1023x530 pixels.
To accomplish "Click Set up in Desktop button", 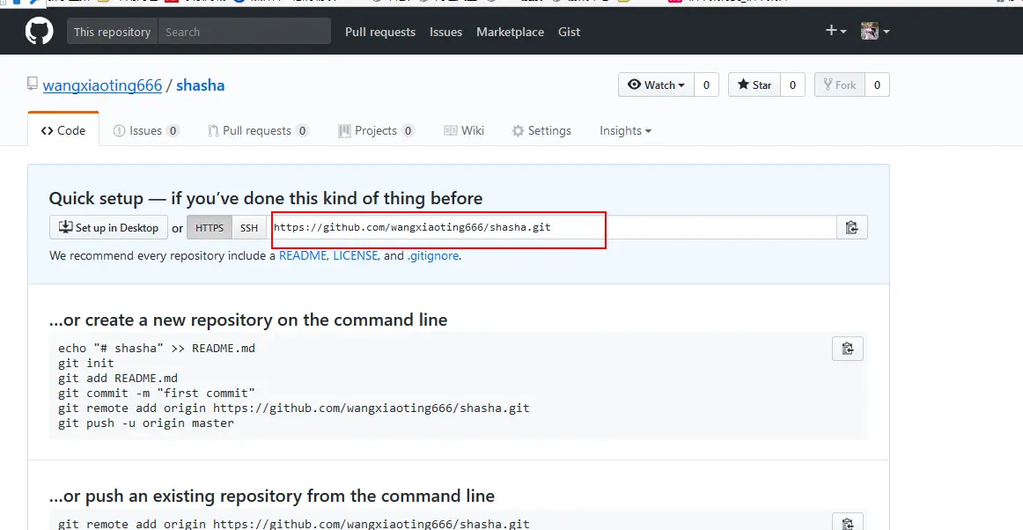I will (108, 228).
